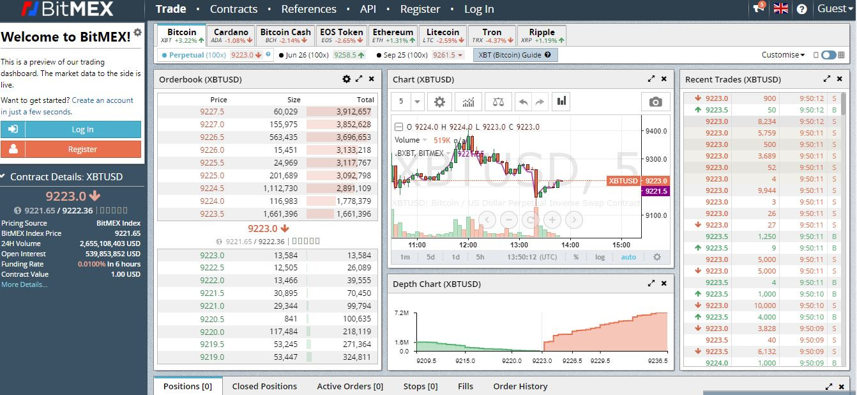
Task: Click the chart zoom in plus button
Action: tap(552, 220)
